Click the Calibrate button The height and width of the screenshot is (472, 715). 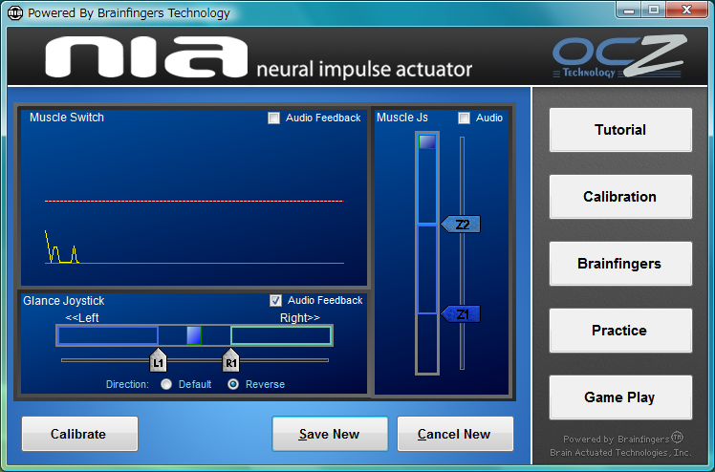click(79, 434)
